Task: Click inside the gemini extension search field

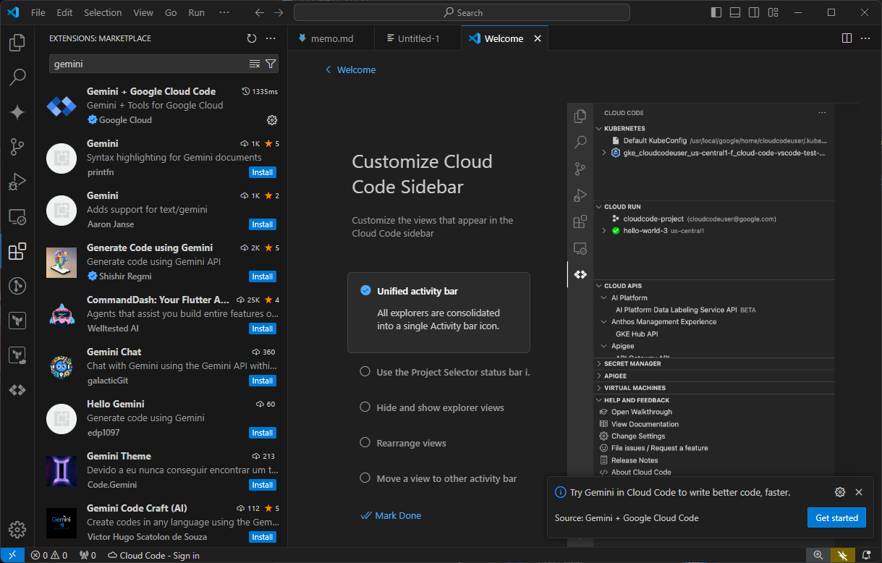Action: click(x=145, y=64)
